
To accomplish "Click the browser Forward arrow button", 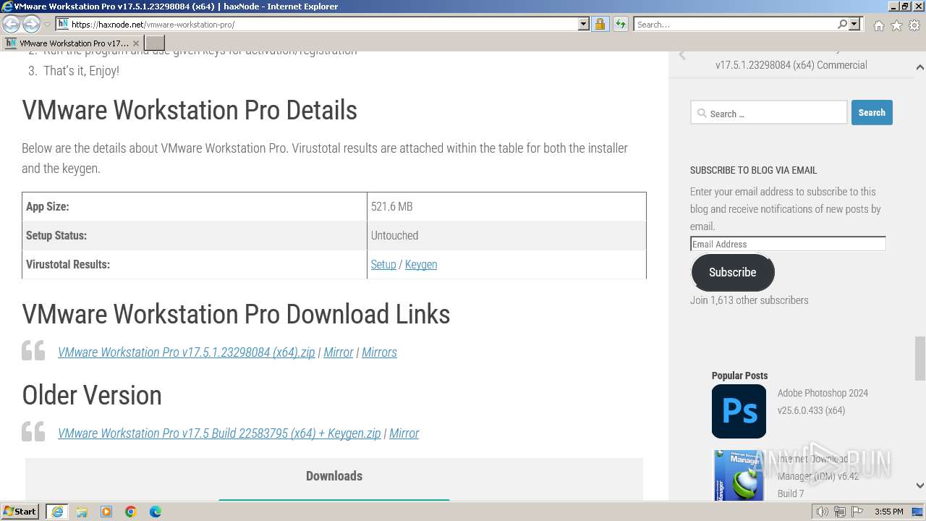I will point(31,24).
